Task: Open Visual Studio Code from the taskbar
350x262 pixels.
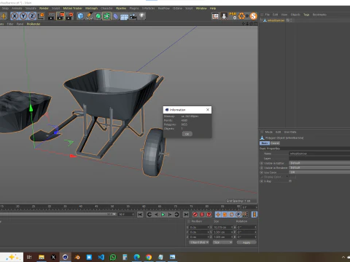Action: point(101,257)
